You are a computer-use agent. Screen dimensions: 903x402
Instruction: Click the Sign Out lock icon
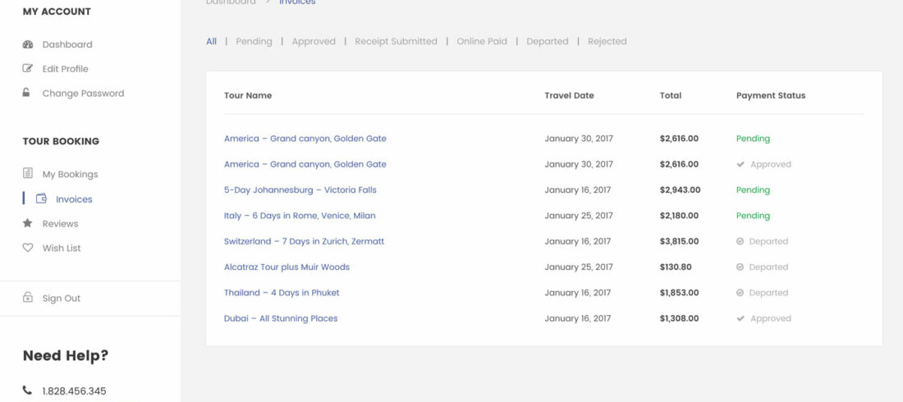(28, 298)
